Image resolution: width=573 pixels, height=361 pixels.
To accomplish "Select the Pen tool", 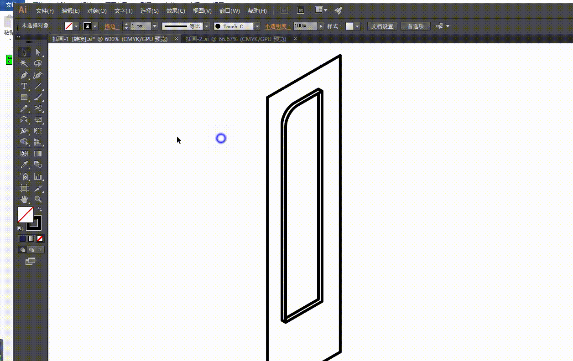I will coord(24,75).
